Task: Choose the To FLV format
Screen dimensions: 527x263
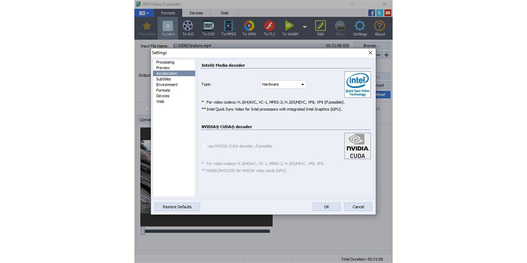Action: click(269, 28)
